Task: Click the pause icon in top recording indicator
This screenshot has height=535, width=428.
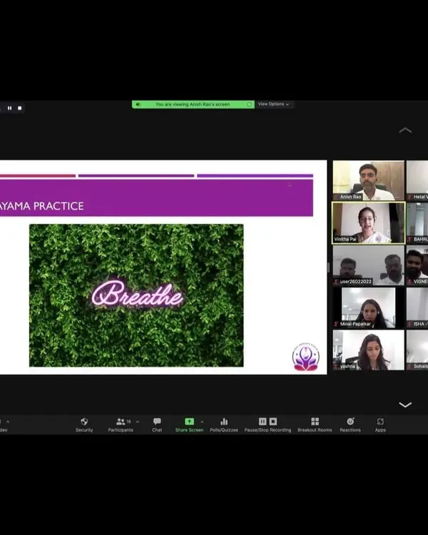Action: pyautogui.click(x=9, y=108)
